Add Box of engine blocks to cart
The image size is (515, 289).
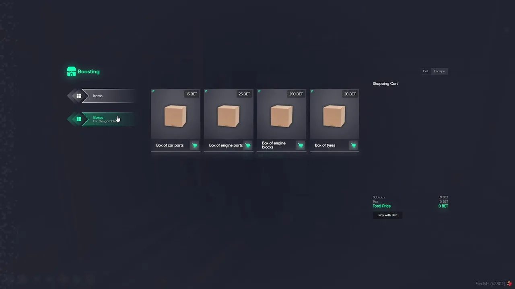pyautogui.click(x=301, y=145)
